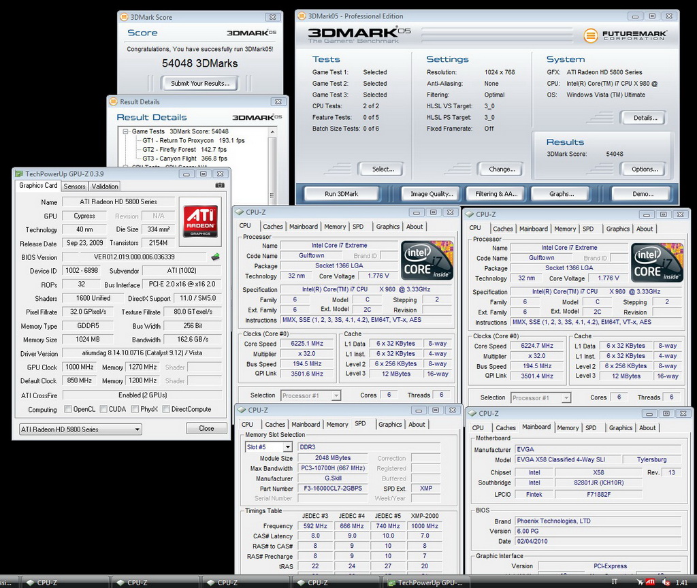The width and height of the screenshot is (697, 588).
Task: Click the 3DMark05 logo in main window
Action: coord(359,35)
